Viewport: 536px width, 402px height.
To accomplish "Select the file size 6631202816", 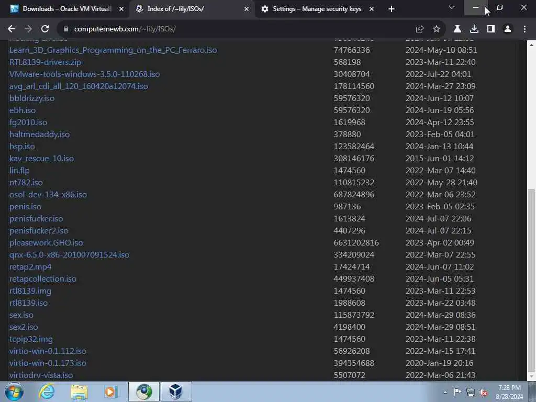I will [x=356, y=243].
